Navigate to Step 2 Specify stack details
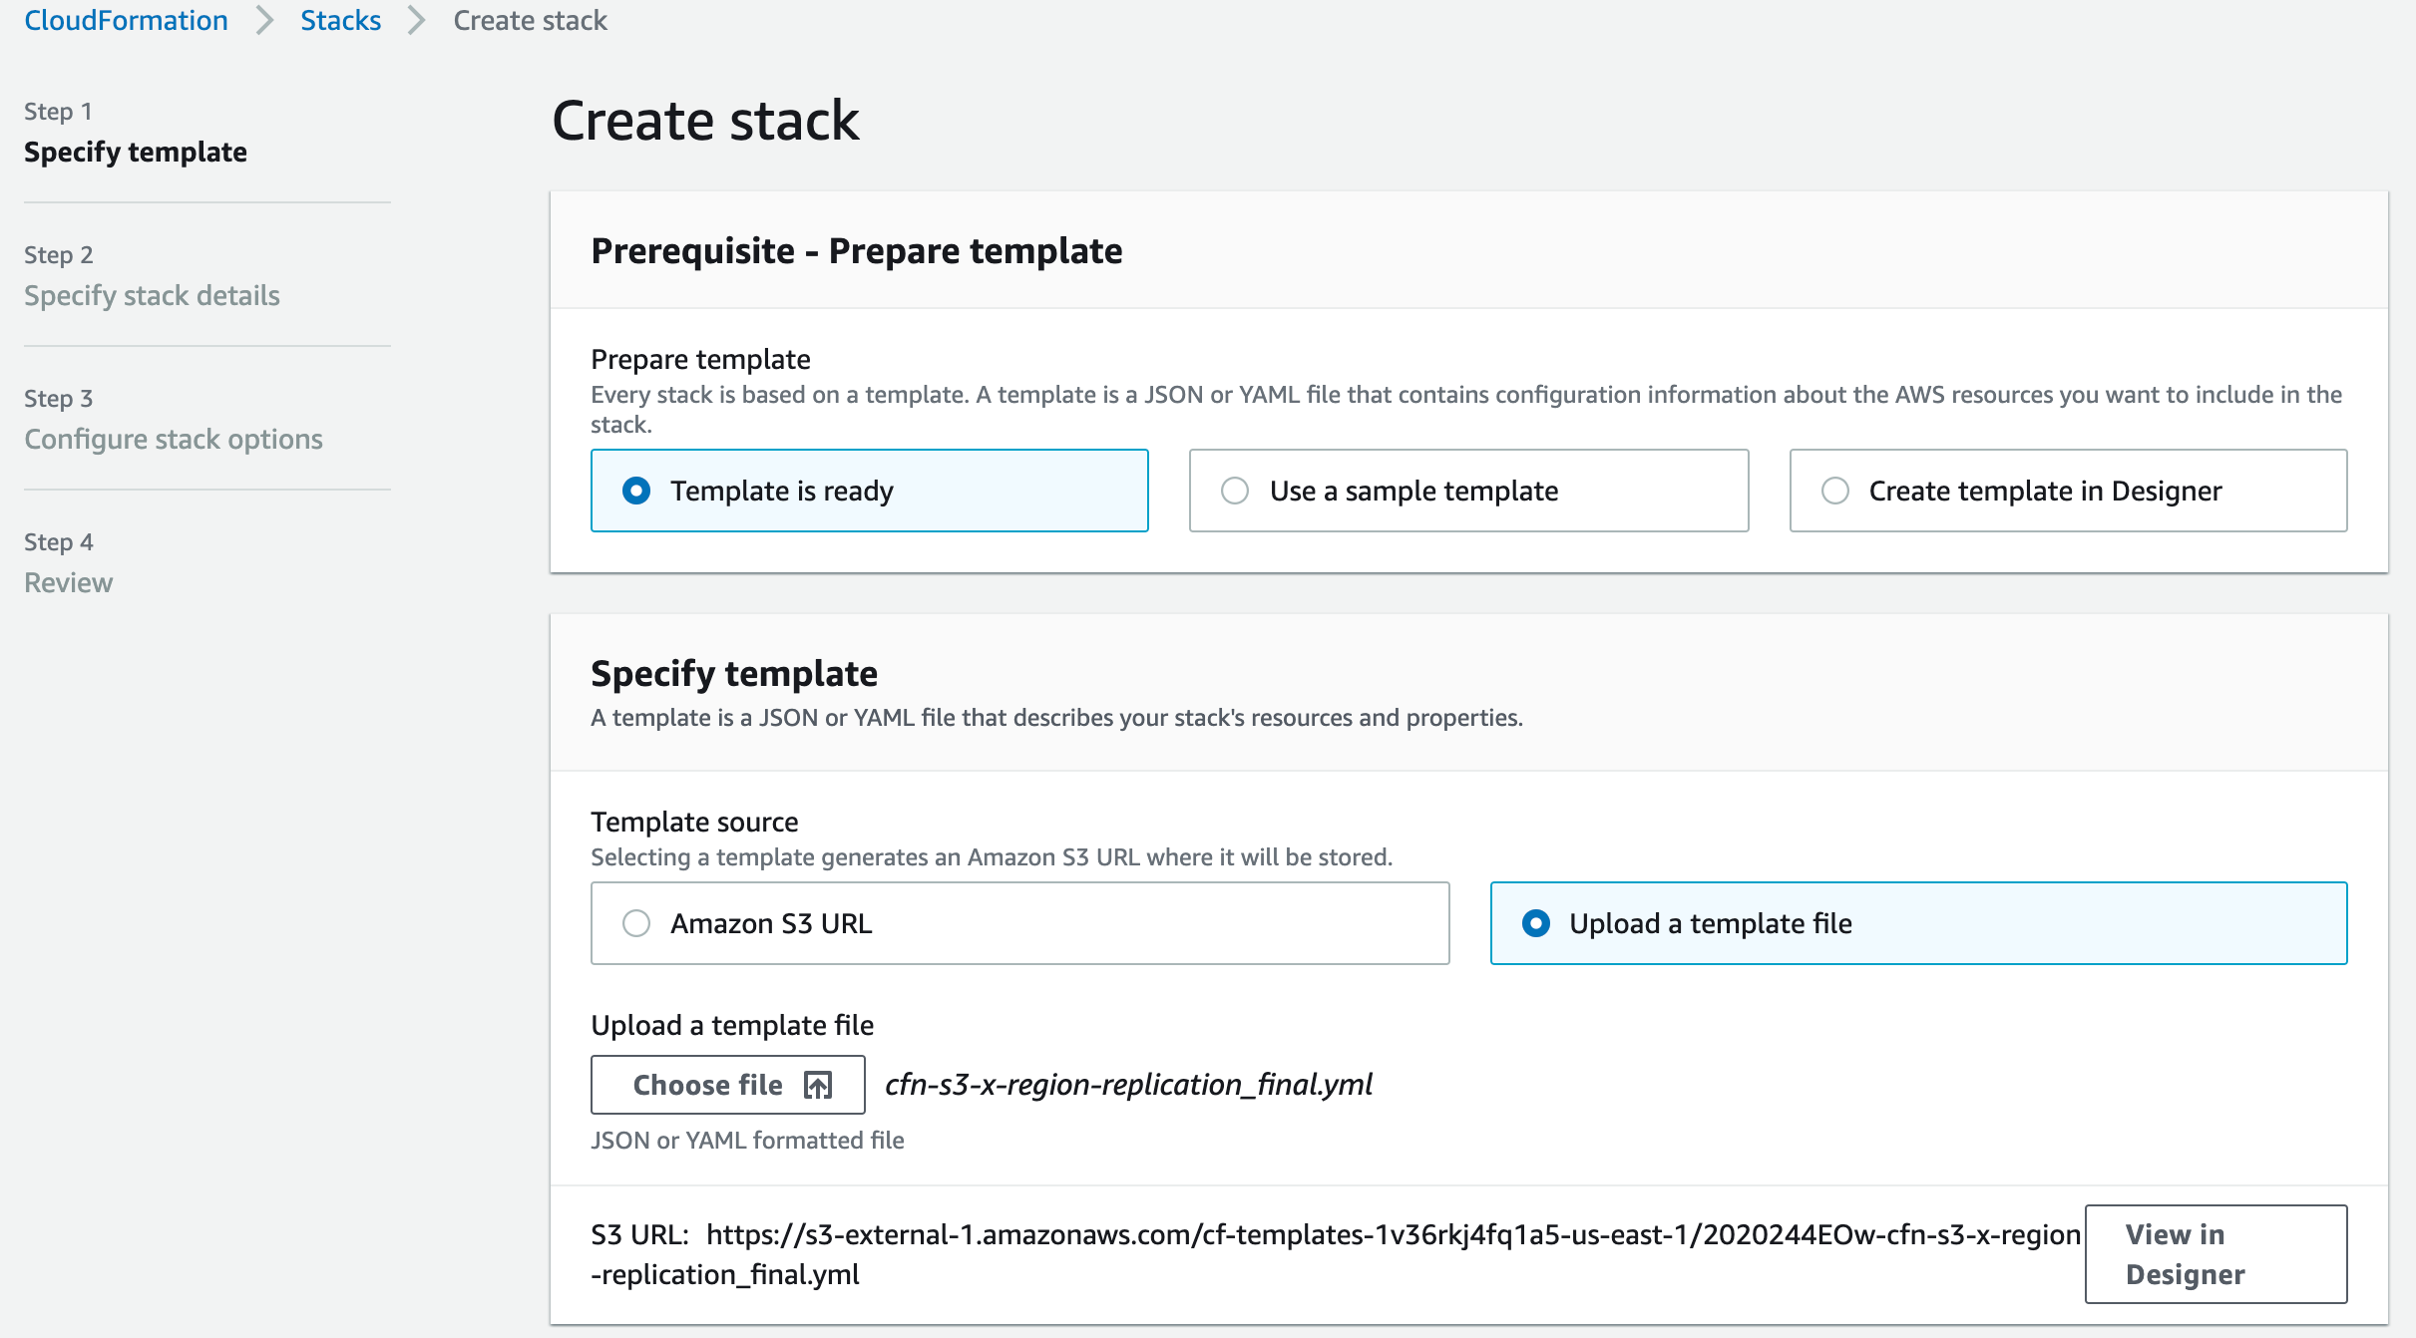The height and width of the screenshot is (1338, 2416). click(152, 295)
